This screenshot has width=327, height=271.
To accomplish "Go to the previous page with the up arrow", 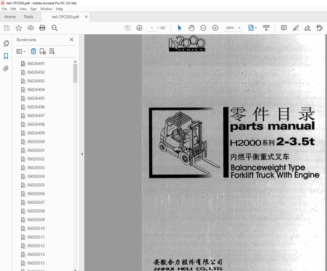I will point(127,28).
